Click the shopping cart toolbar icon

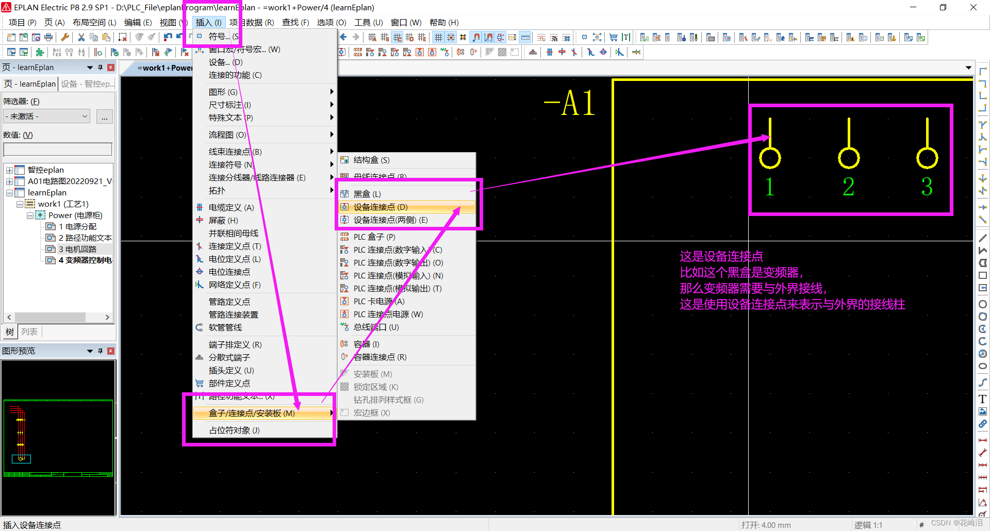point(613,37)
